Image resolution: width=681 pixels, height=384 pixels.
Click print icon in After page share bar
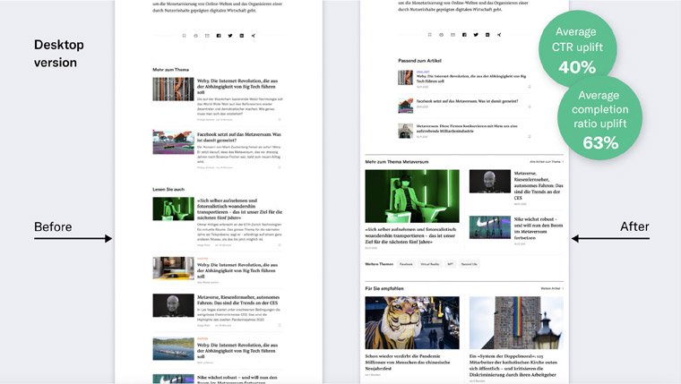441,35
